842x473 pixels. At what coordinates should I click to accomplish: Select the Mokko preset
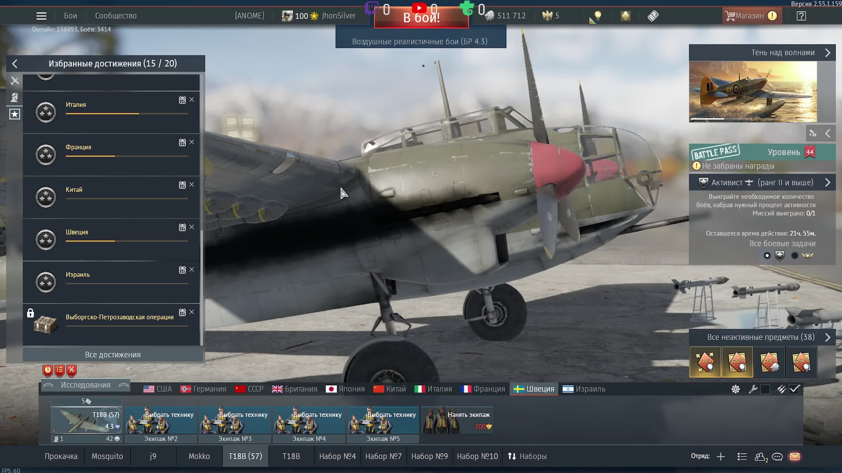199,456
